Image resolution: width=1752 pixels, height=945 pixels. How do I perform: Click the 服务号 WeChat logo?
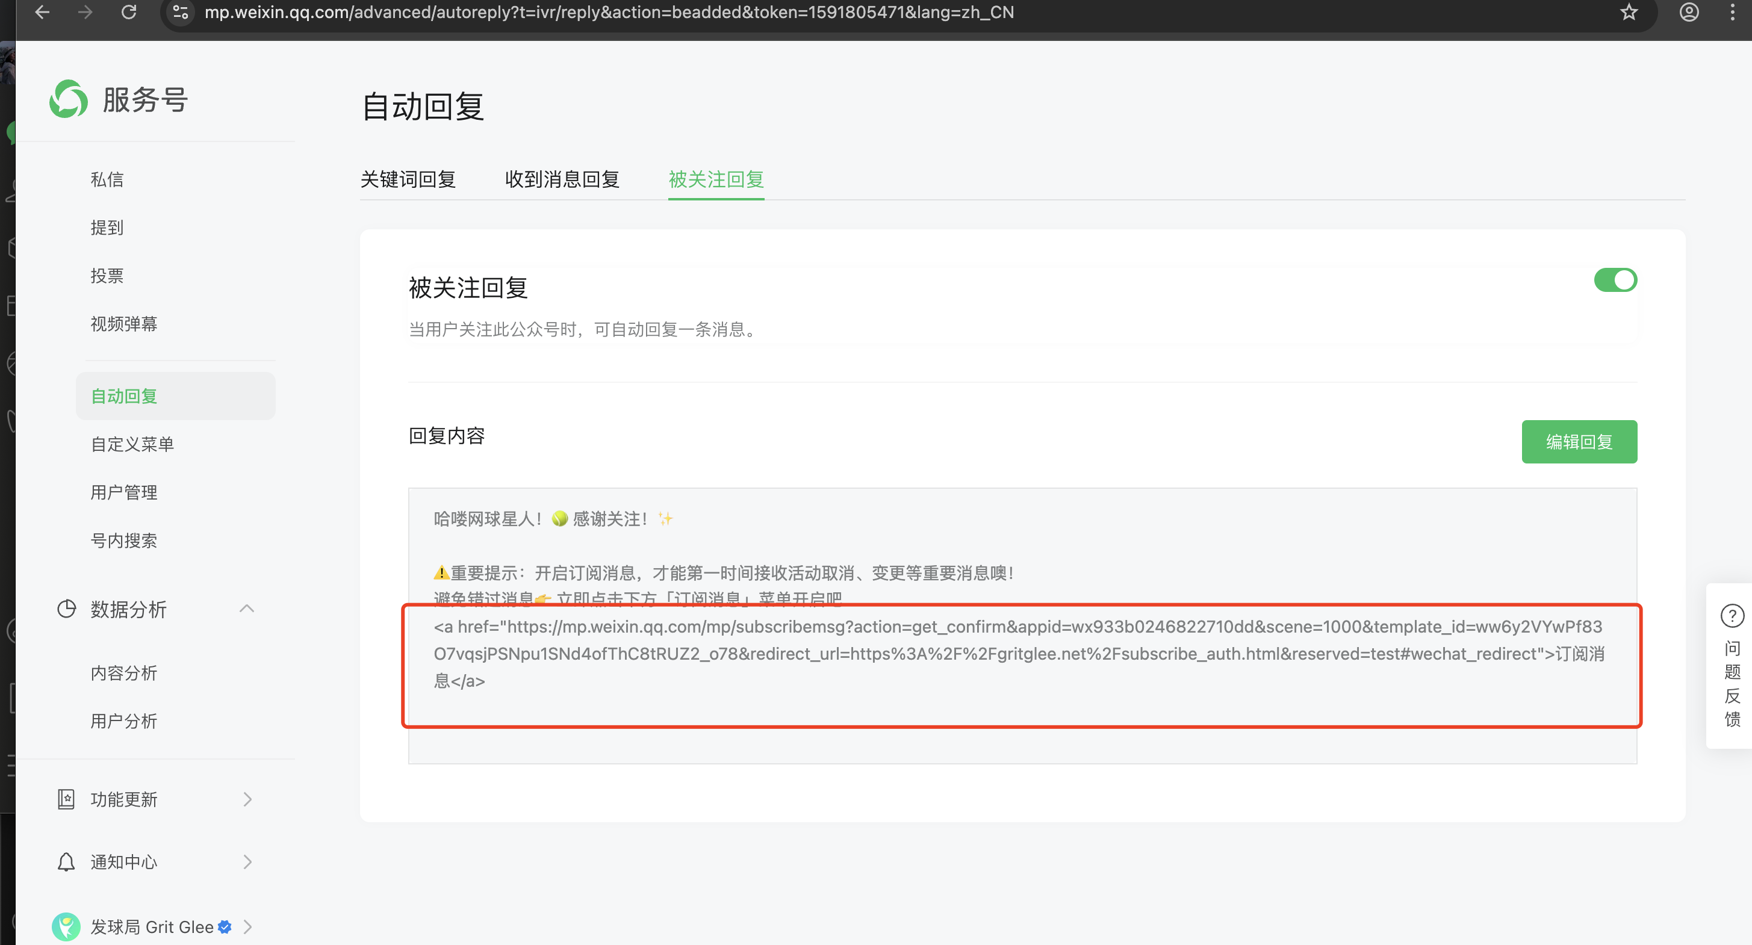point(69,99)
